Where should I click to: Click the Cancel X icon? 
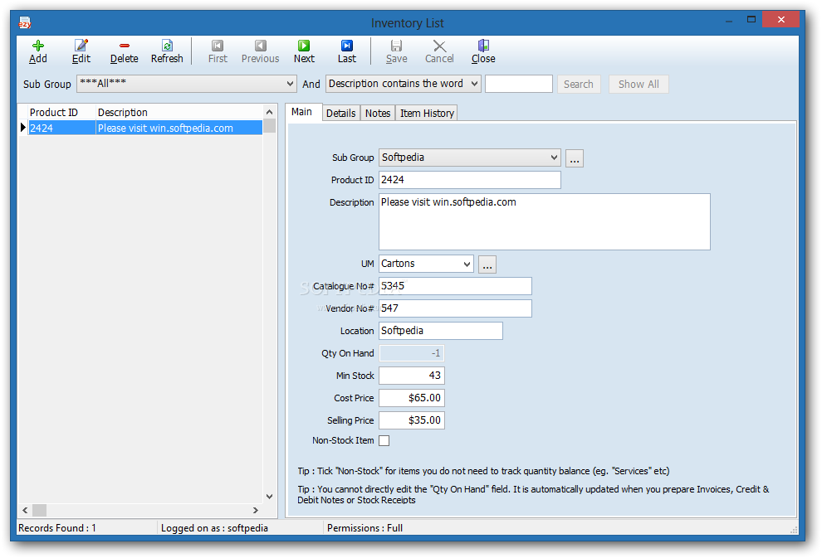[x=439, y=46]
